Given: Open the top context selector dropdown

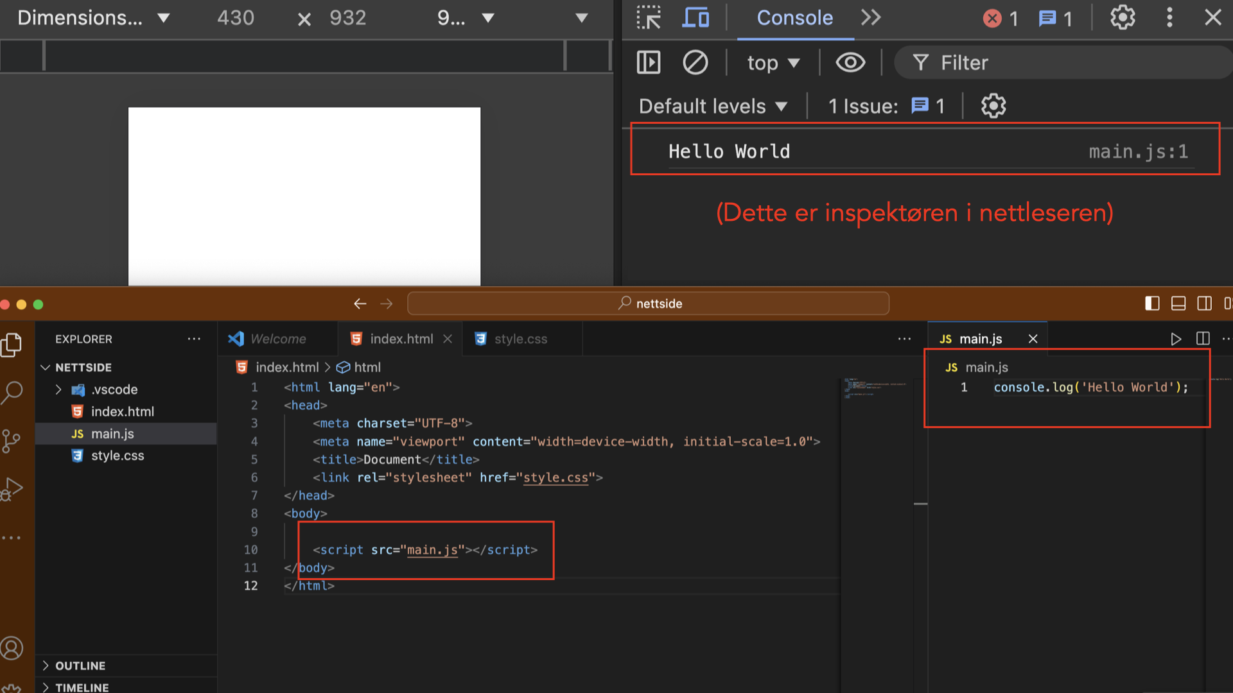Looking at the screenshot, I should click(x=773, y=63).
